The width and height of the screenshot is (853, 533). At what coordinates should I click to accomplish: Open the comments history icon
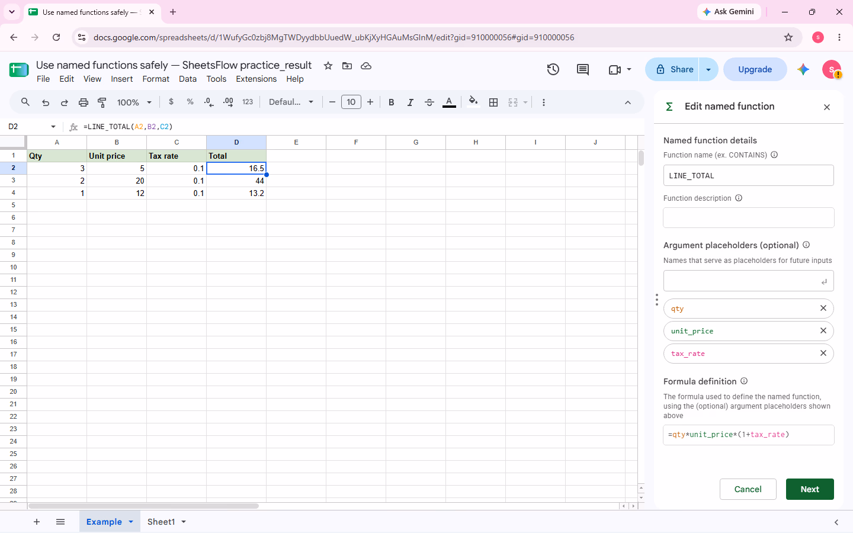point(583,69)
